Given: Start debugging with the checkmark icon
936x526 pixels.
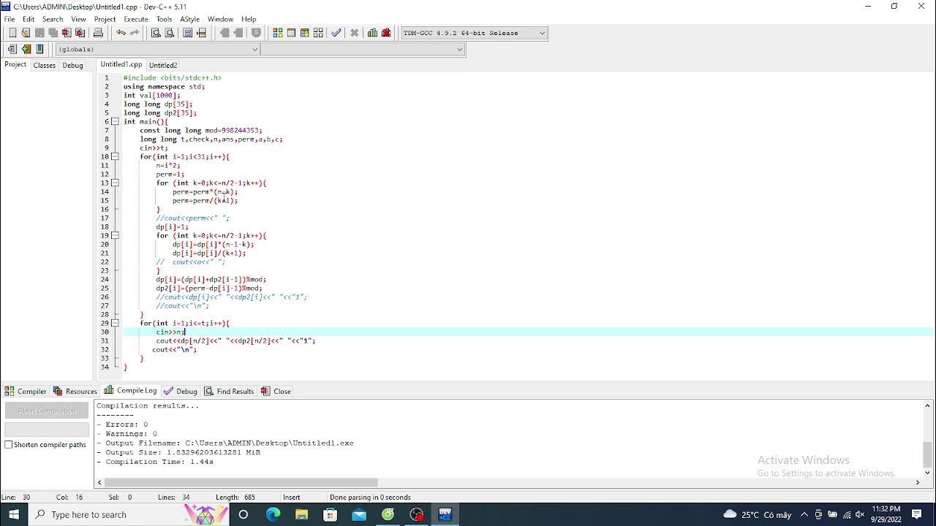Looking at the screenshot, I should [x=336, y=33].
